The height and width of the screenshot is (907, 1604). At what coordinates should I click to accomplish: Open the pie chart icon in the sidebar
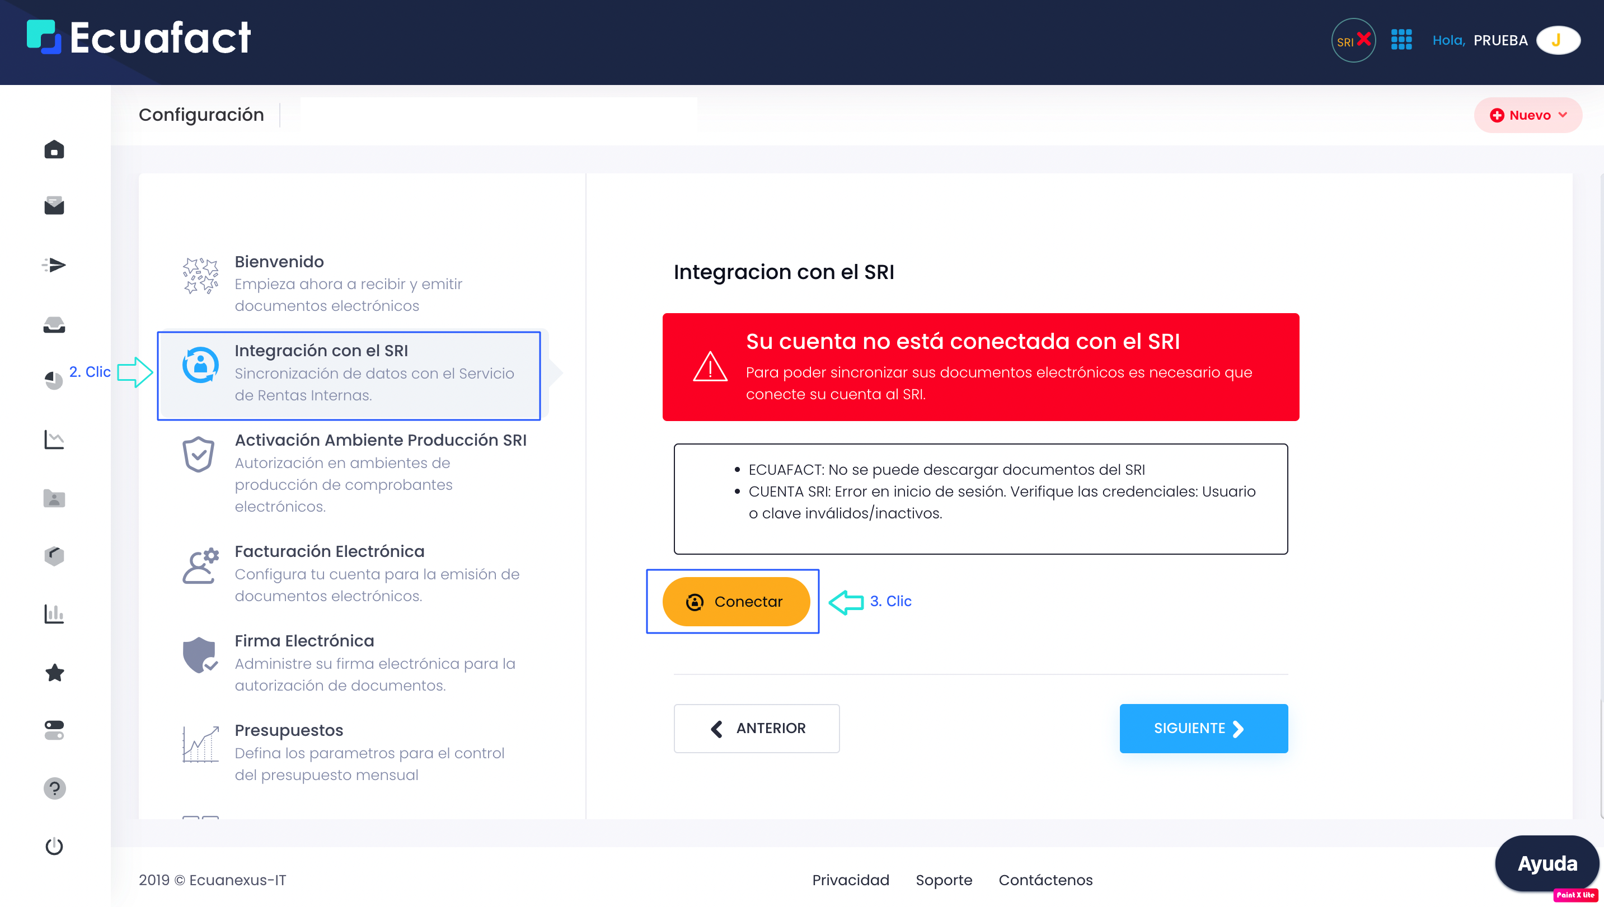pos(54,381)
